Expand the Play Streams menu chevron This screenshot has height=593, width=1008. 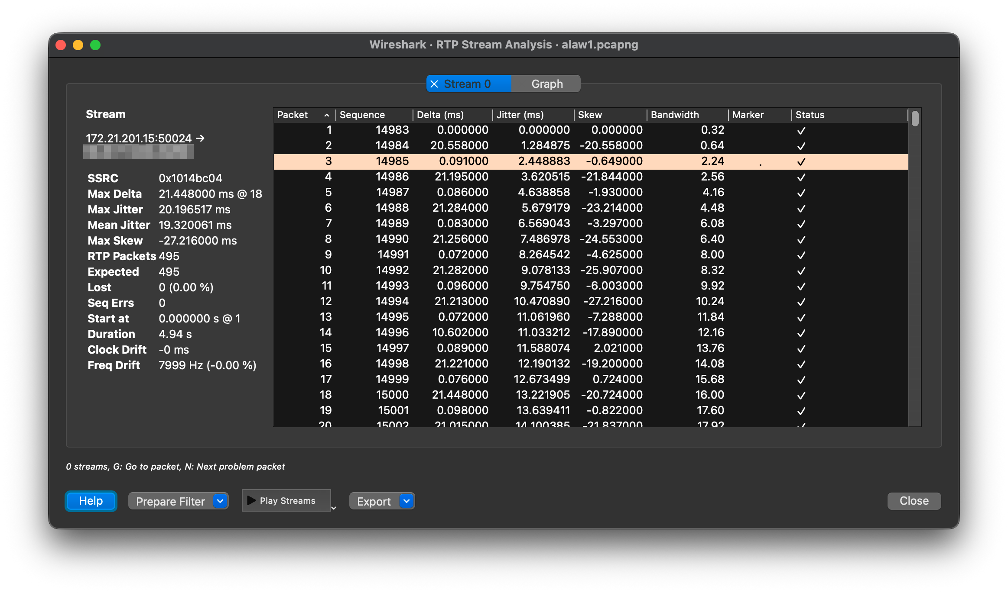[334, 508]
